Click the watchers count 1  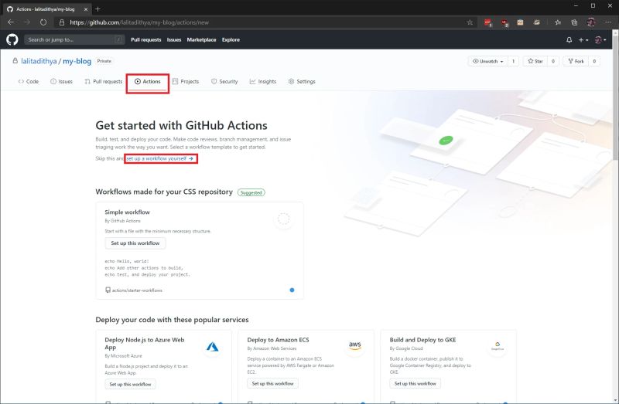pos(513,61)
